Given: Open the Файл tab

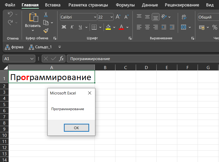Looking at the screenshot, I should pos(10,5).
